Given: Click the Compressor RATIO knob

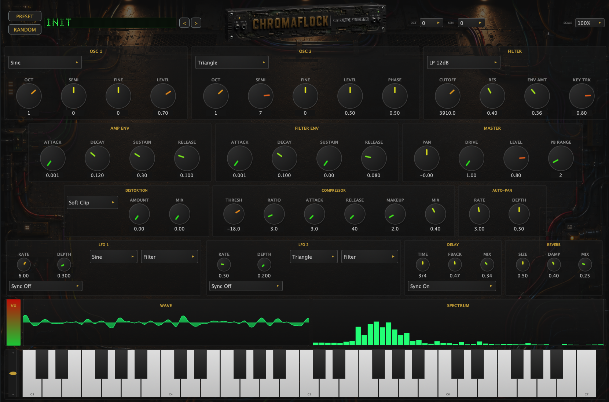Looking at the screenshot, I should click(x=274, y=214).
